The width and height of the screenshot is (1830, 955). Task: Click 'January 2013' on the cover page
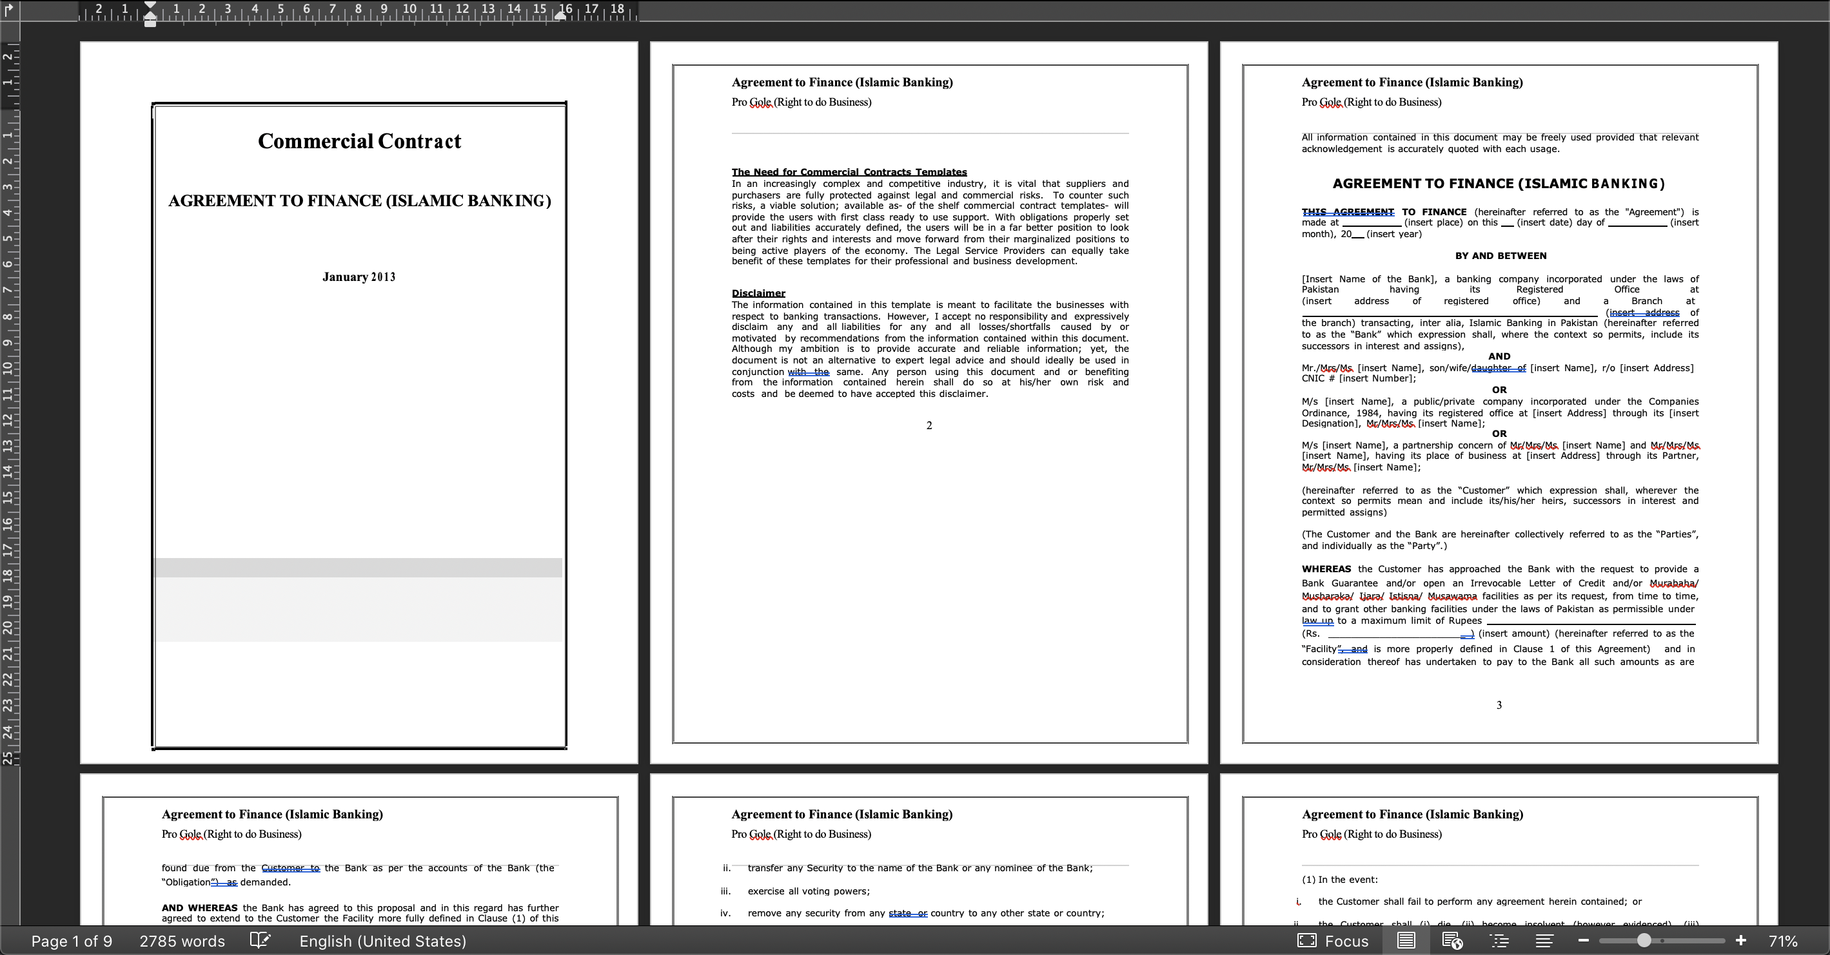(359, 277)
